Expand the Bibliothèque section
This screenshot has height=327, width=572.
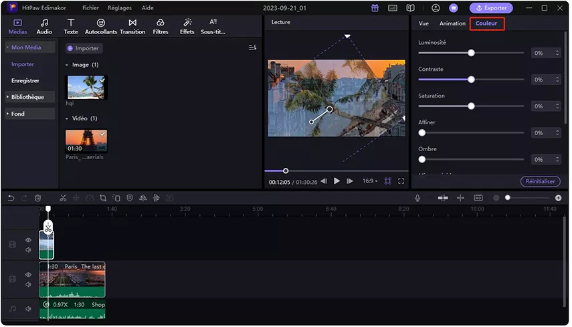pyautogui.click(x=30, y=97)
